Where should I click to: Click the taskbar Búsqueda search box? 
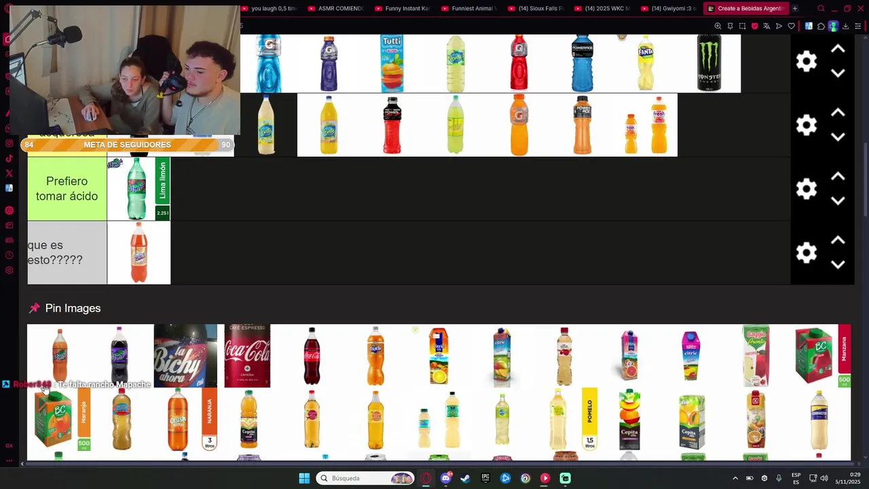[x=365, y=478]
